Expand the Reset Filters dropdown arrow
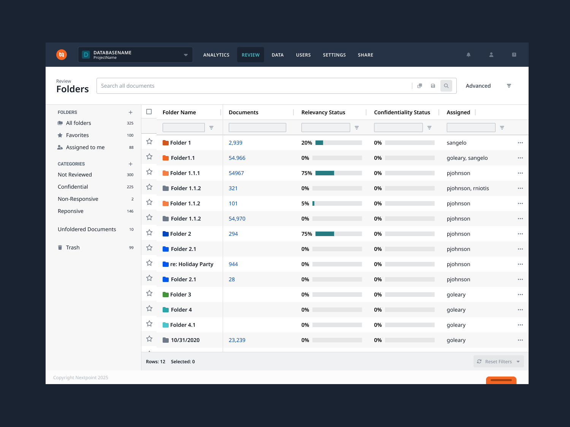 pyautogui.click(x=518, y=362)
